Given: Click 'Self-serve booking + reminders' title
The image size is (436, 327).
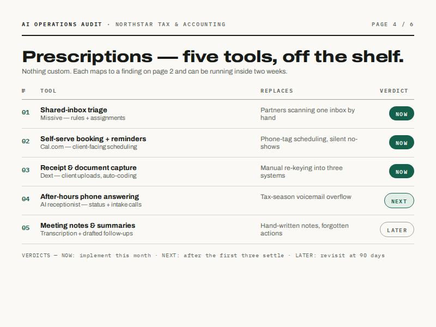Looking at the screenshot, I should [x=93, y=139].
